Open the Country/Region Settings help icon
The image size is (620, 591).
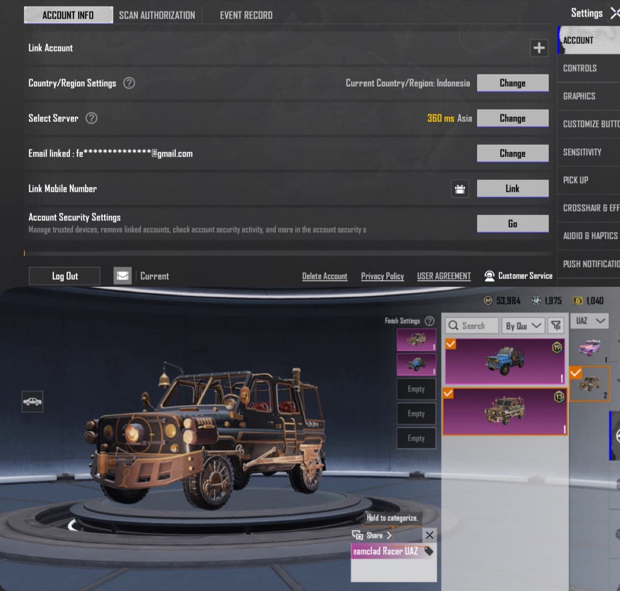(129, 83)
